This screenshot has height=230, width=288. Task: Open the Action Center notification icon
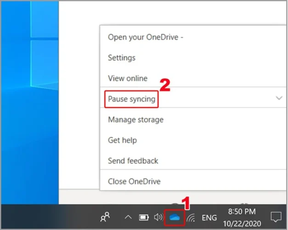276,217
